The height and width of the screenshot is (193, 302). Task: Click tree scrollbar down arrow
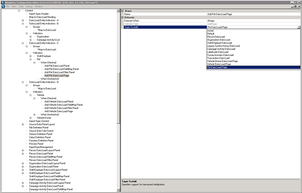pos(118,190)
